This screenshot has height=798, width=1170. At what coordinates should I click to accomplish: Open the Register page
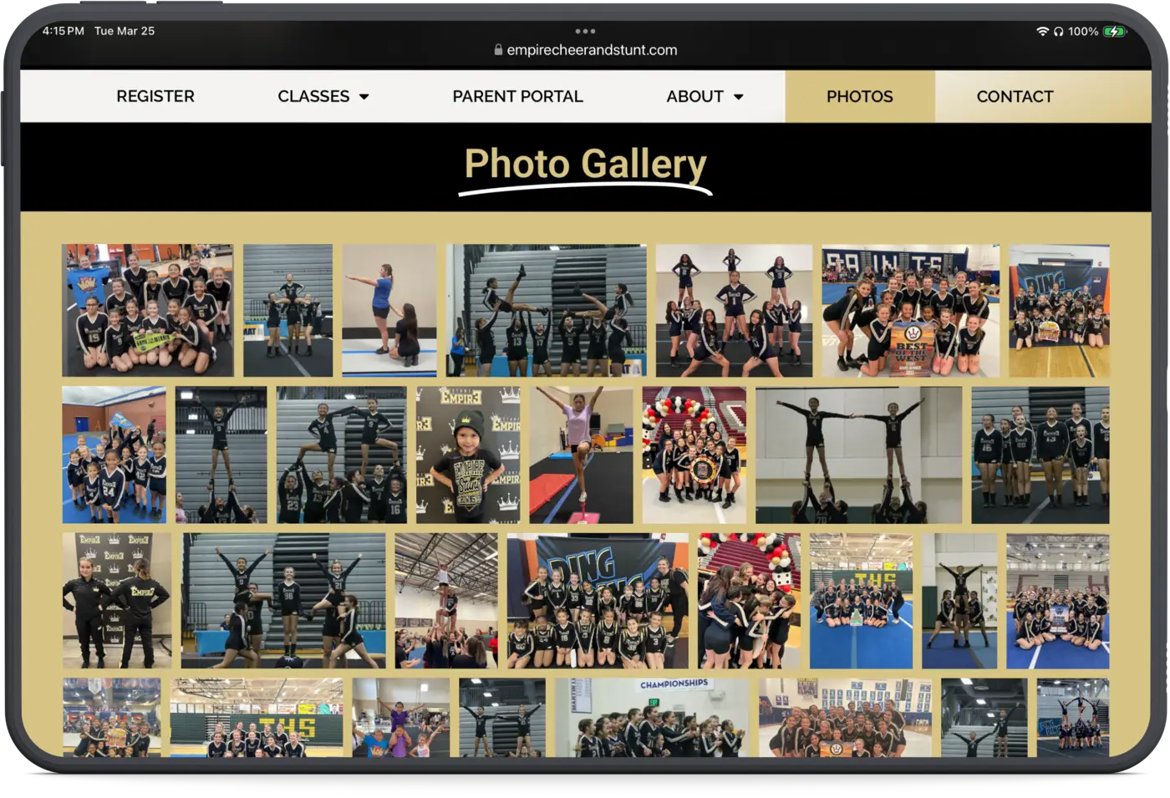155,96
